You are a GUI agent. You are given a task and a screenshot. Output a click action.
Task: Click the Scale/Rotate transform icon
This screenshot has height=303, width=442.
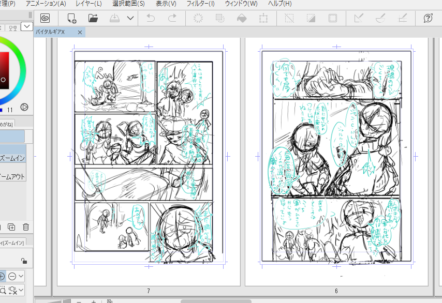pyautogui.click(x=263, y=18)
